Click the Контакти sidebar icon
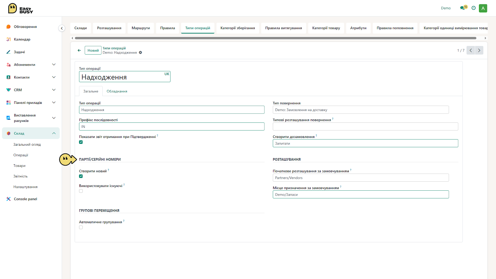 click(x=9, y=77)
